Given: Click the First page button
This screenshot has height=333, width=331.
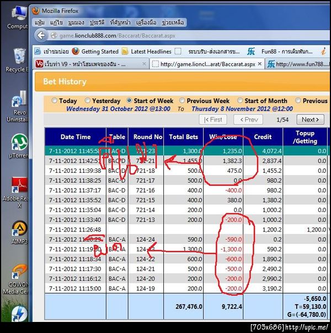Looking at the screenshot, I should click(213, 120).
